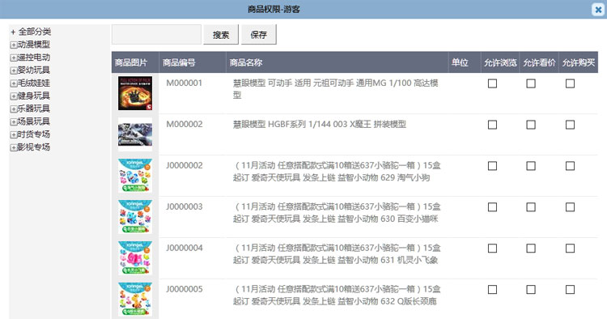This screenshot has height=319, width=607.
Task: Click the 允许看价 column header
Action: 539,62
